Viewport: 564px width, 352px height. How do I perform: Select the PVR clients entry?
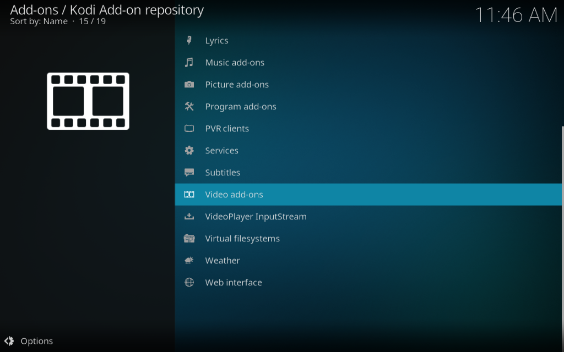click(227, 129)
